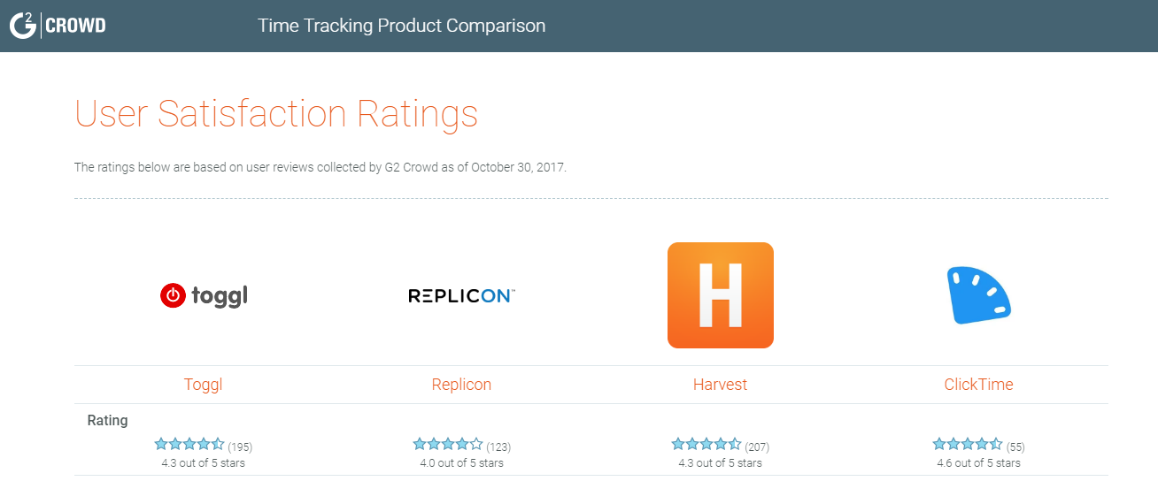Click Harvest's (207) review count
1158x481 pixels.
coord(758,447)
